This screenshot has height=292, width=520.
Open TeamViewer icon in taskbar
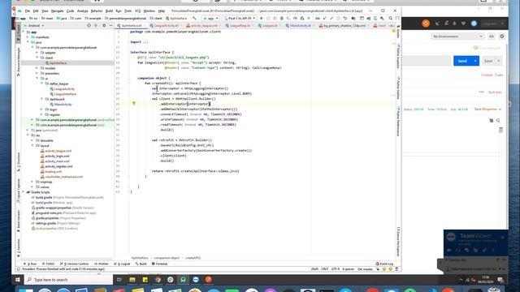point(196,280)
